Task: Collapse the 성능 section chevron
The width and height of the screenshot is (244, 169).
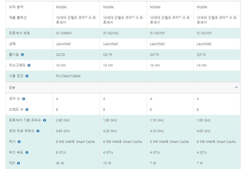Action: 236,87
